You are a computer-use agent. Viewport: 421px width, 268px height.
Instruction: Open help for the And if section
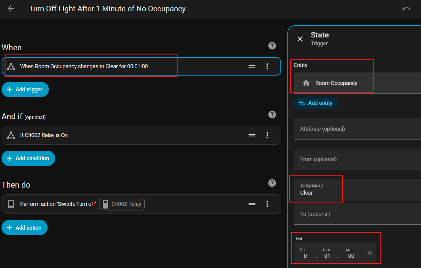click(272, 115)
